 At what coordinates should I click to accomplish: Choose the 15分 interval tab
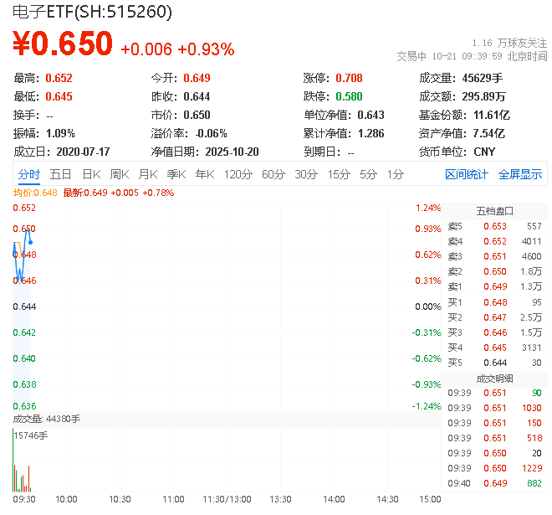[x=338, y=174]
